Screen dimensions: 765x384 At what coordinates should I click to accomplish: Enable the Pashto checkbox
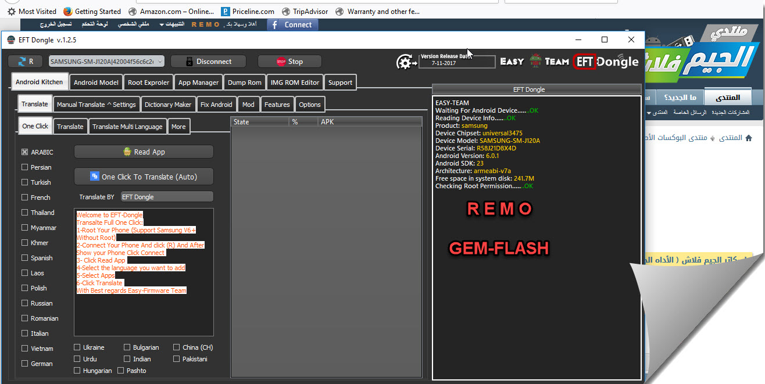[121, 371]
